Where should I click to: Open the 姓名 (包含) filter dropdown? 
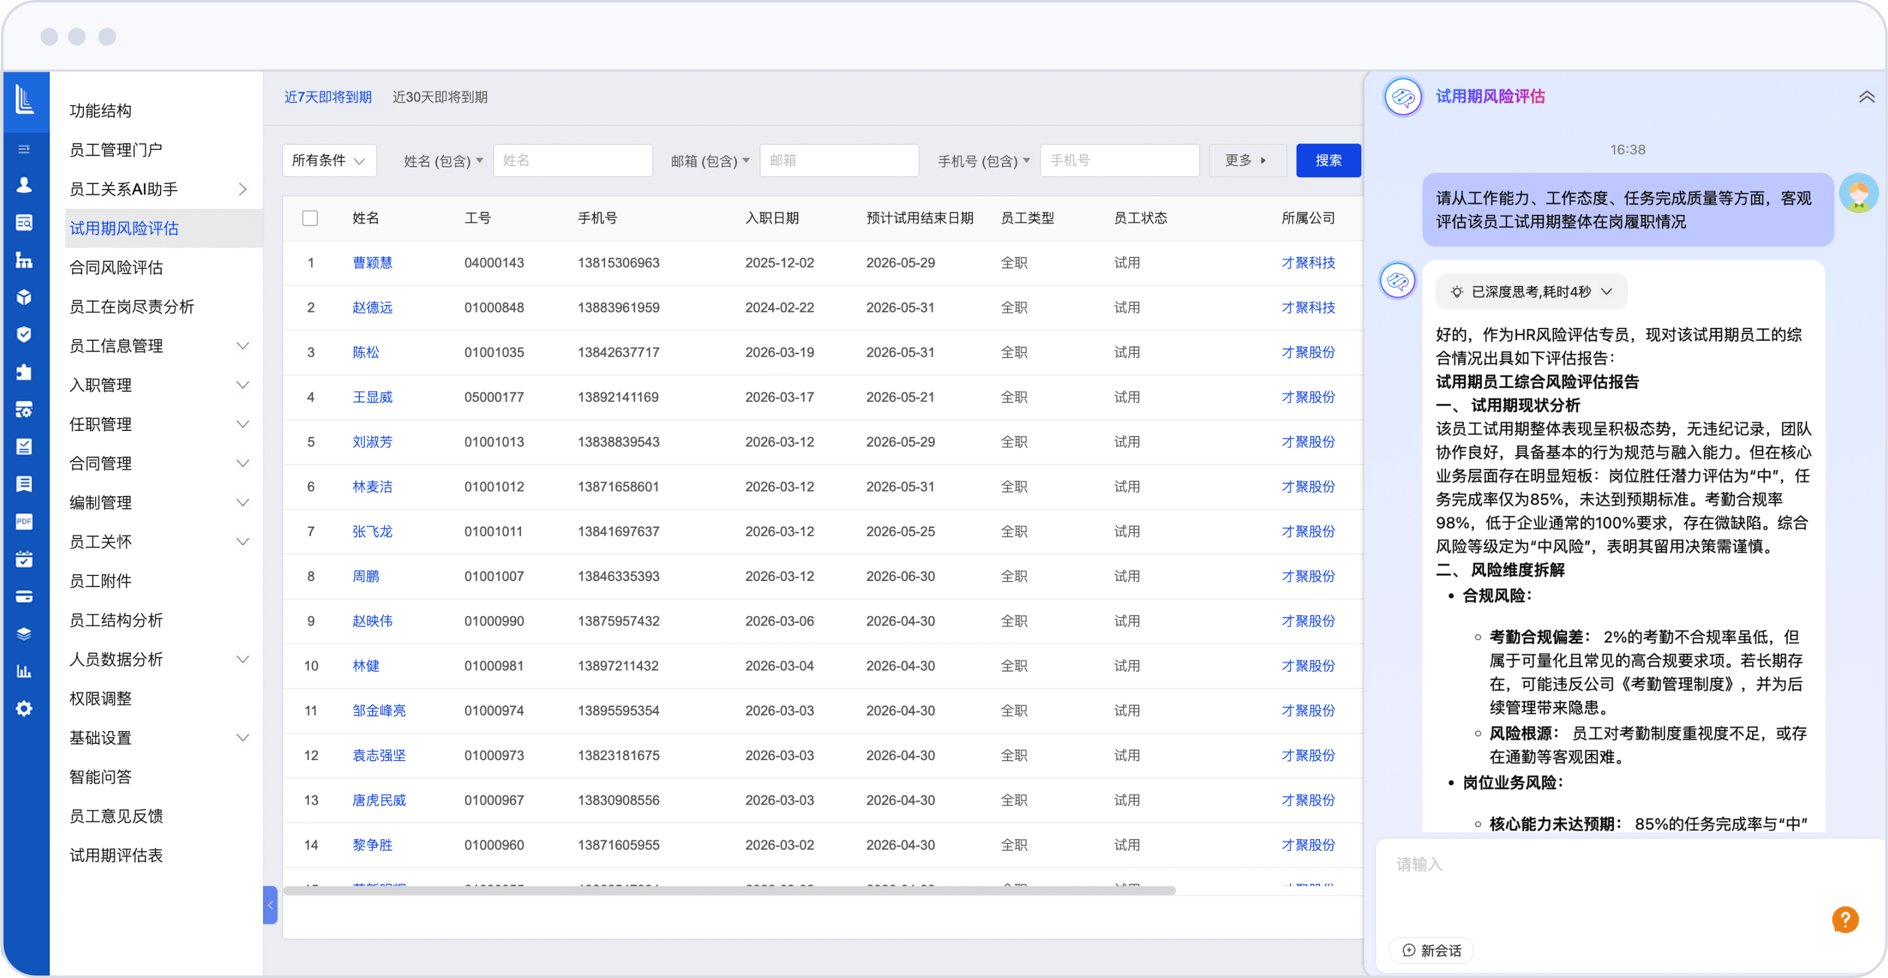pos(443,160)
